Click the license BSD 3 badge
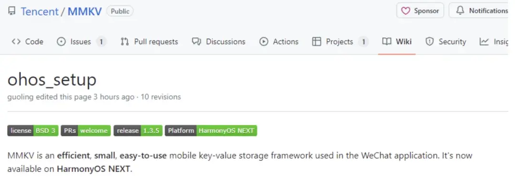Screen dimensions: 515x187 33,131
